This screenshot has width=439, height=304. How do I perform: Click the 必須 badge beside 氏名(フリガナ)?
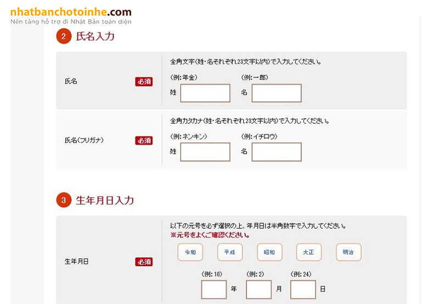point(144,141)
